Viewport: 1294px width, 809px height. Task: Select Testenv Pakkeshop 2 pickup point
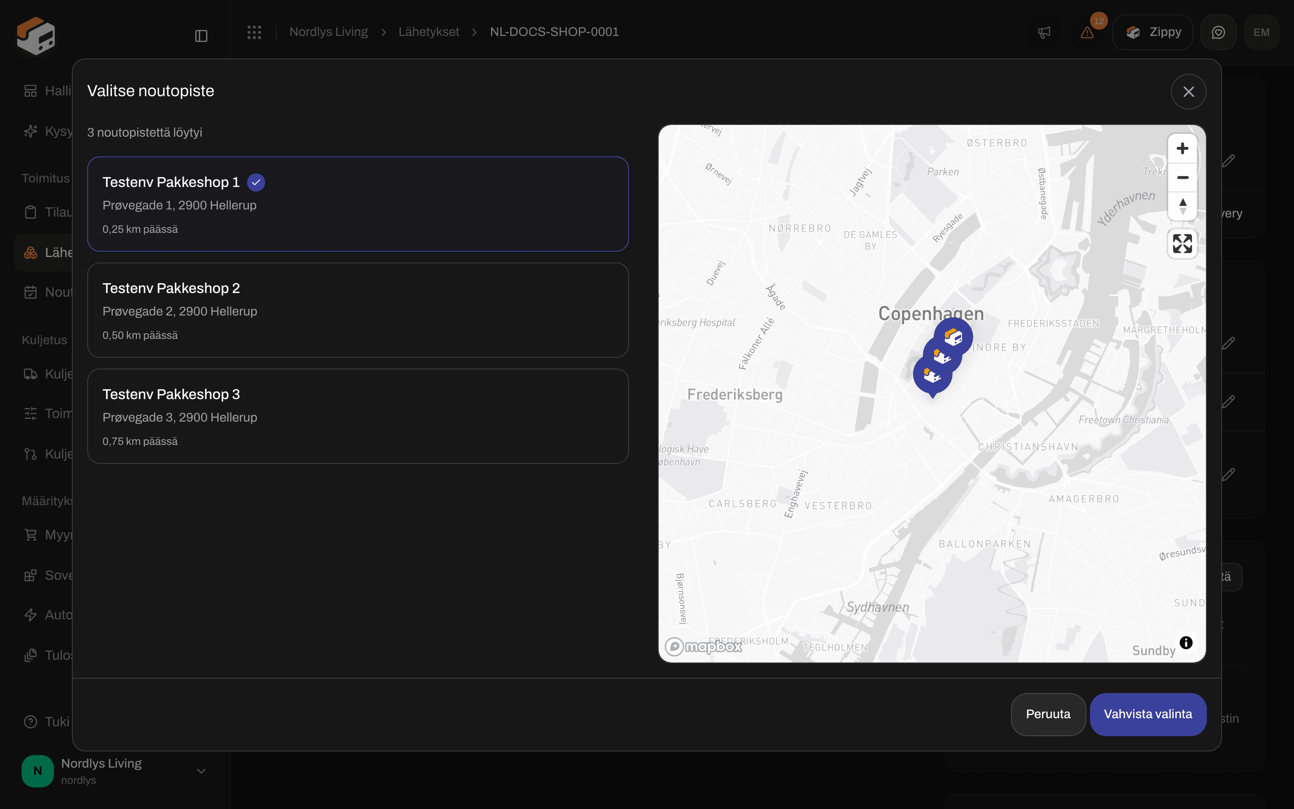click(x=358, y=310)
